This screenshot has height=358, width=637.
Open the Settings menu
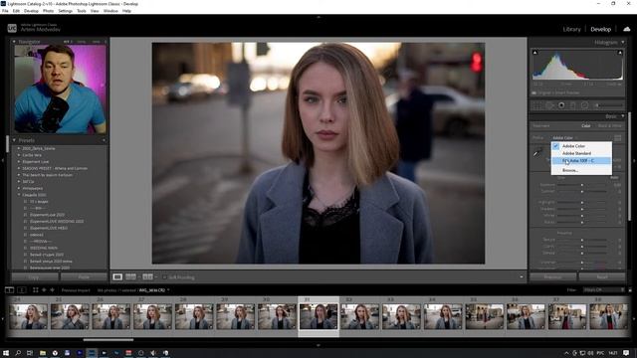tap(65, 11)
